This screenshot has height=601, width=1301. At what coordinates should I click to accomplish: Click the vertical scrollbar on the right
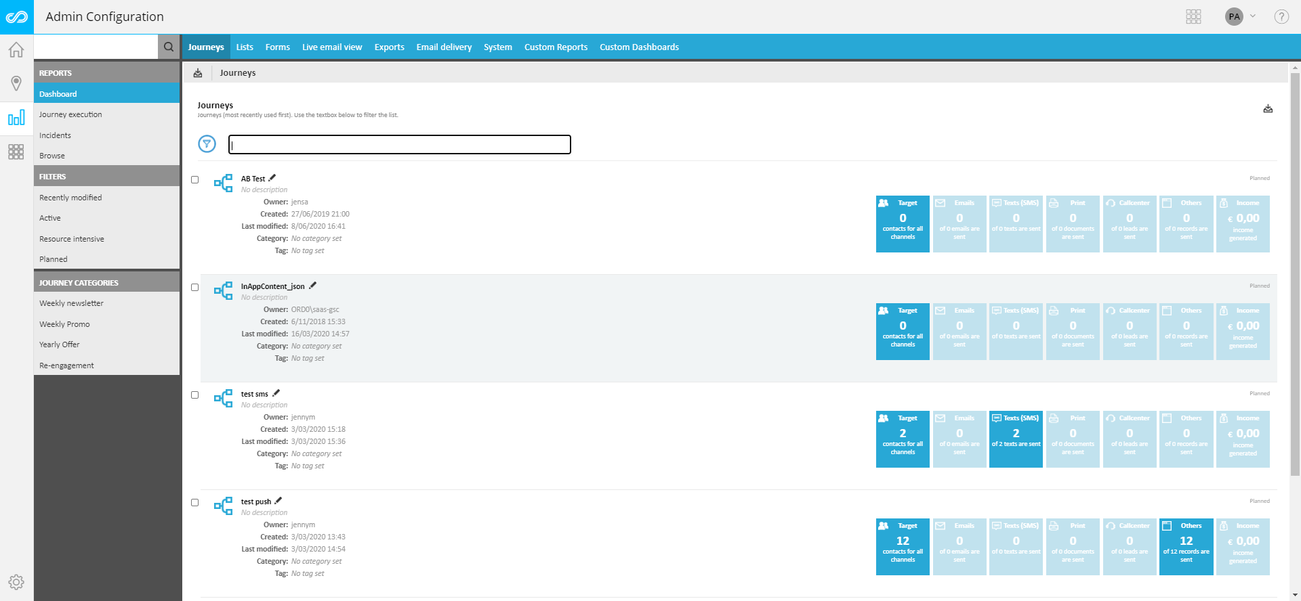click(x=1295, y=271)
